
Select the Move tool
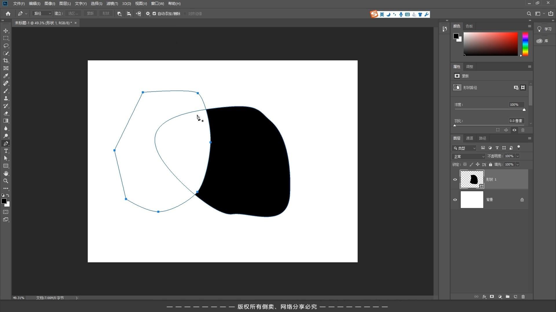(6, 31)
